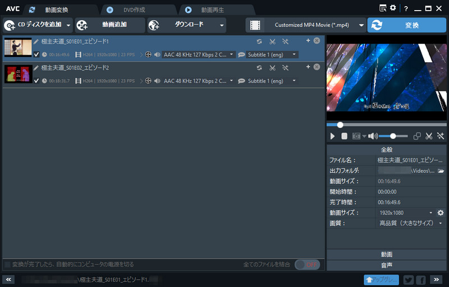Uncheck the エピソード2 file checkbox
Viewport: 449px width, 287px height.
tap(36, 81)
